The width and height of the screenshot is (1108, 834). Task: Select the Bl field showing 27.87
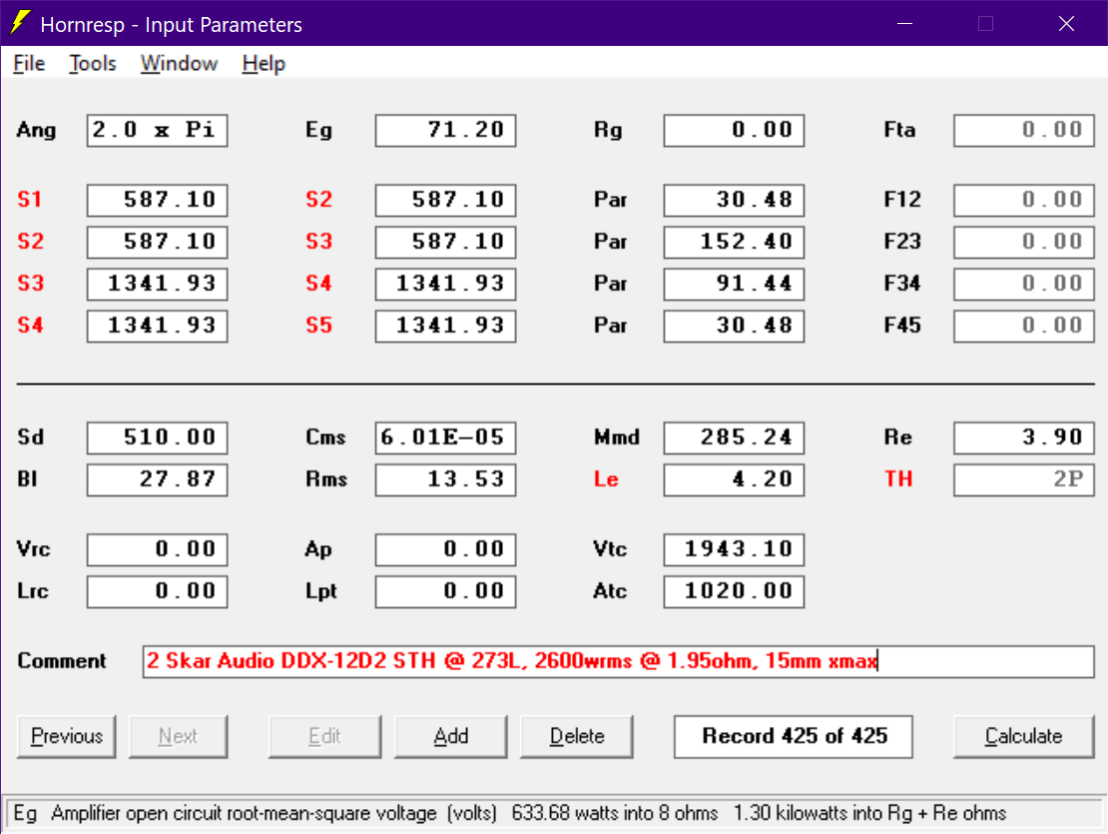click(157, 479)
